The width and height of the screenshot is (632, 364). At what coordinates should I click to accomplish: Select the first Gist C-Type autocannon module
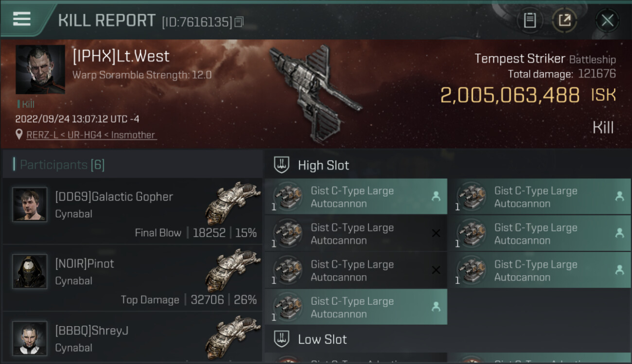(356, 197)
